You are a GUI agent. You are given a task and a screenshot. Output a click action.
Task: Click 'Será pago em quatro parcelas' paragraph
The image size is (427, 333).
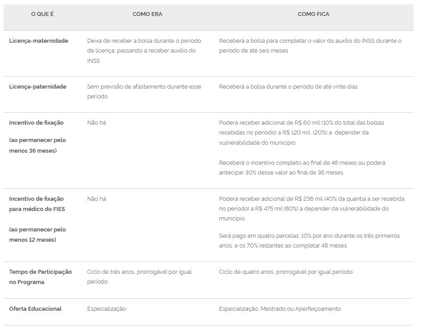click(309, 241)
